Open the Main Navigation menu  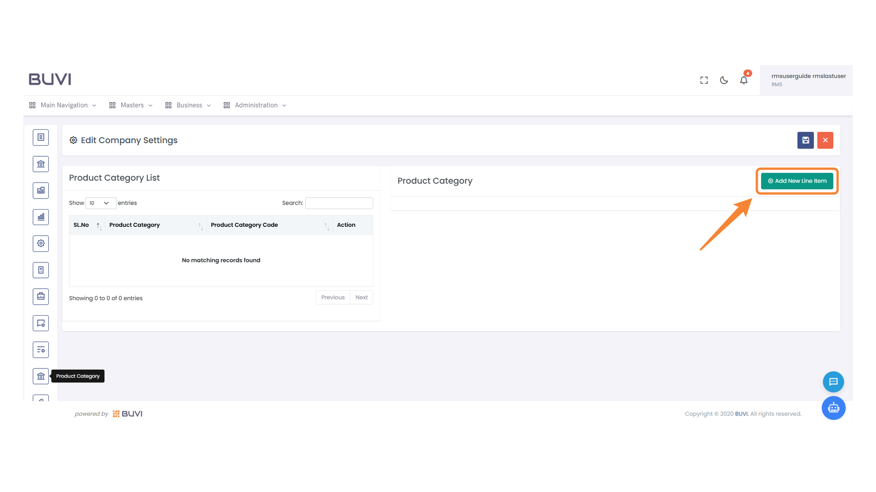click(x=63, y=105)
